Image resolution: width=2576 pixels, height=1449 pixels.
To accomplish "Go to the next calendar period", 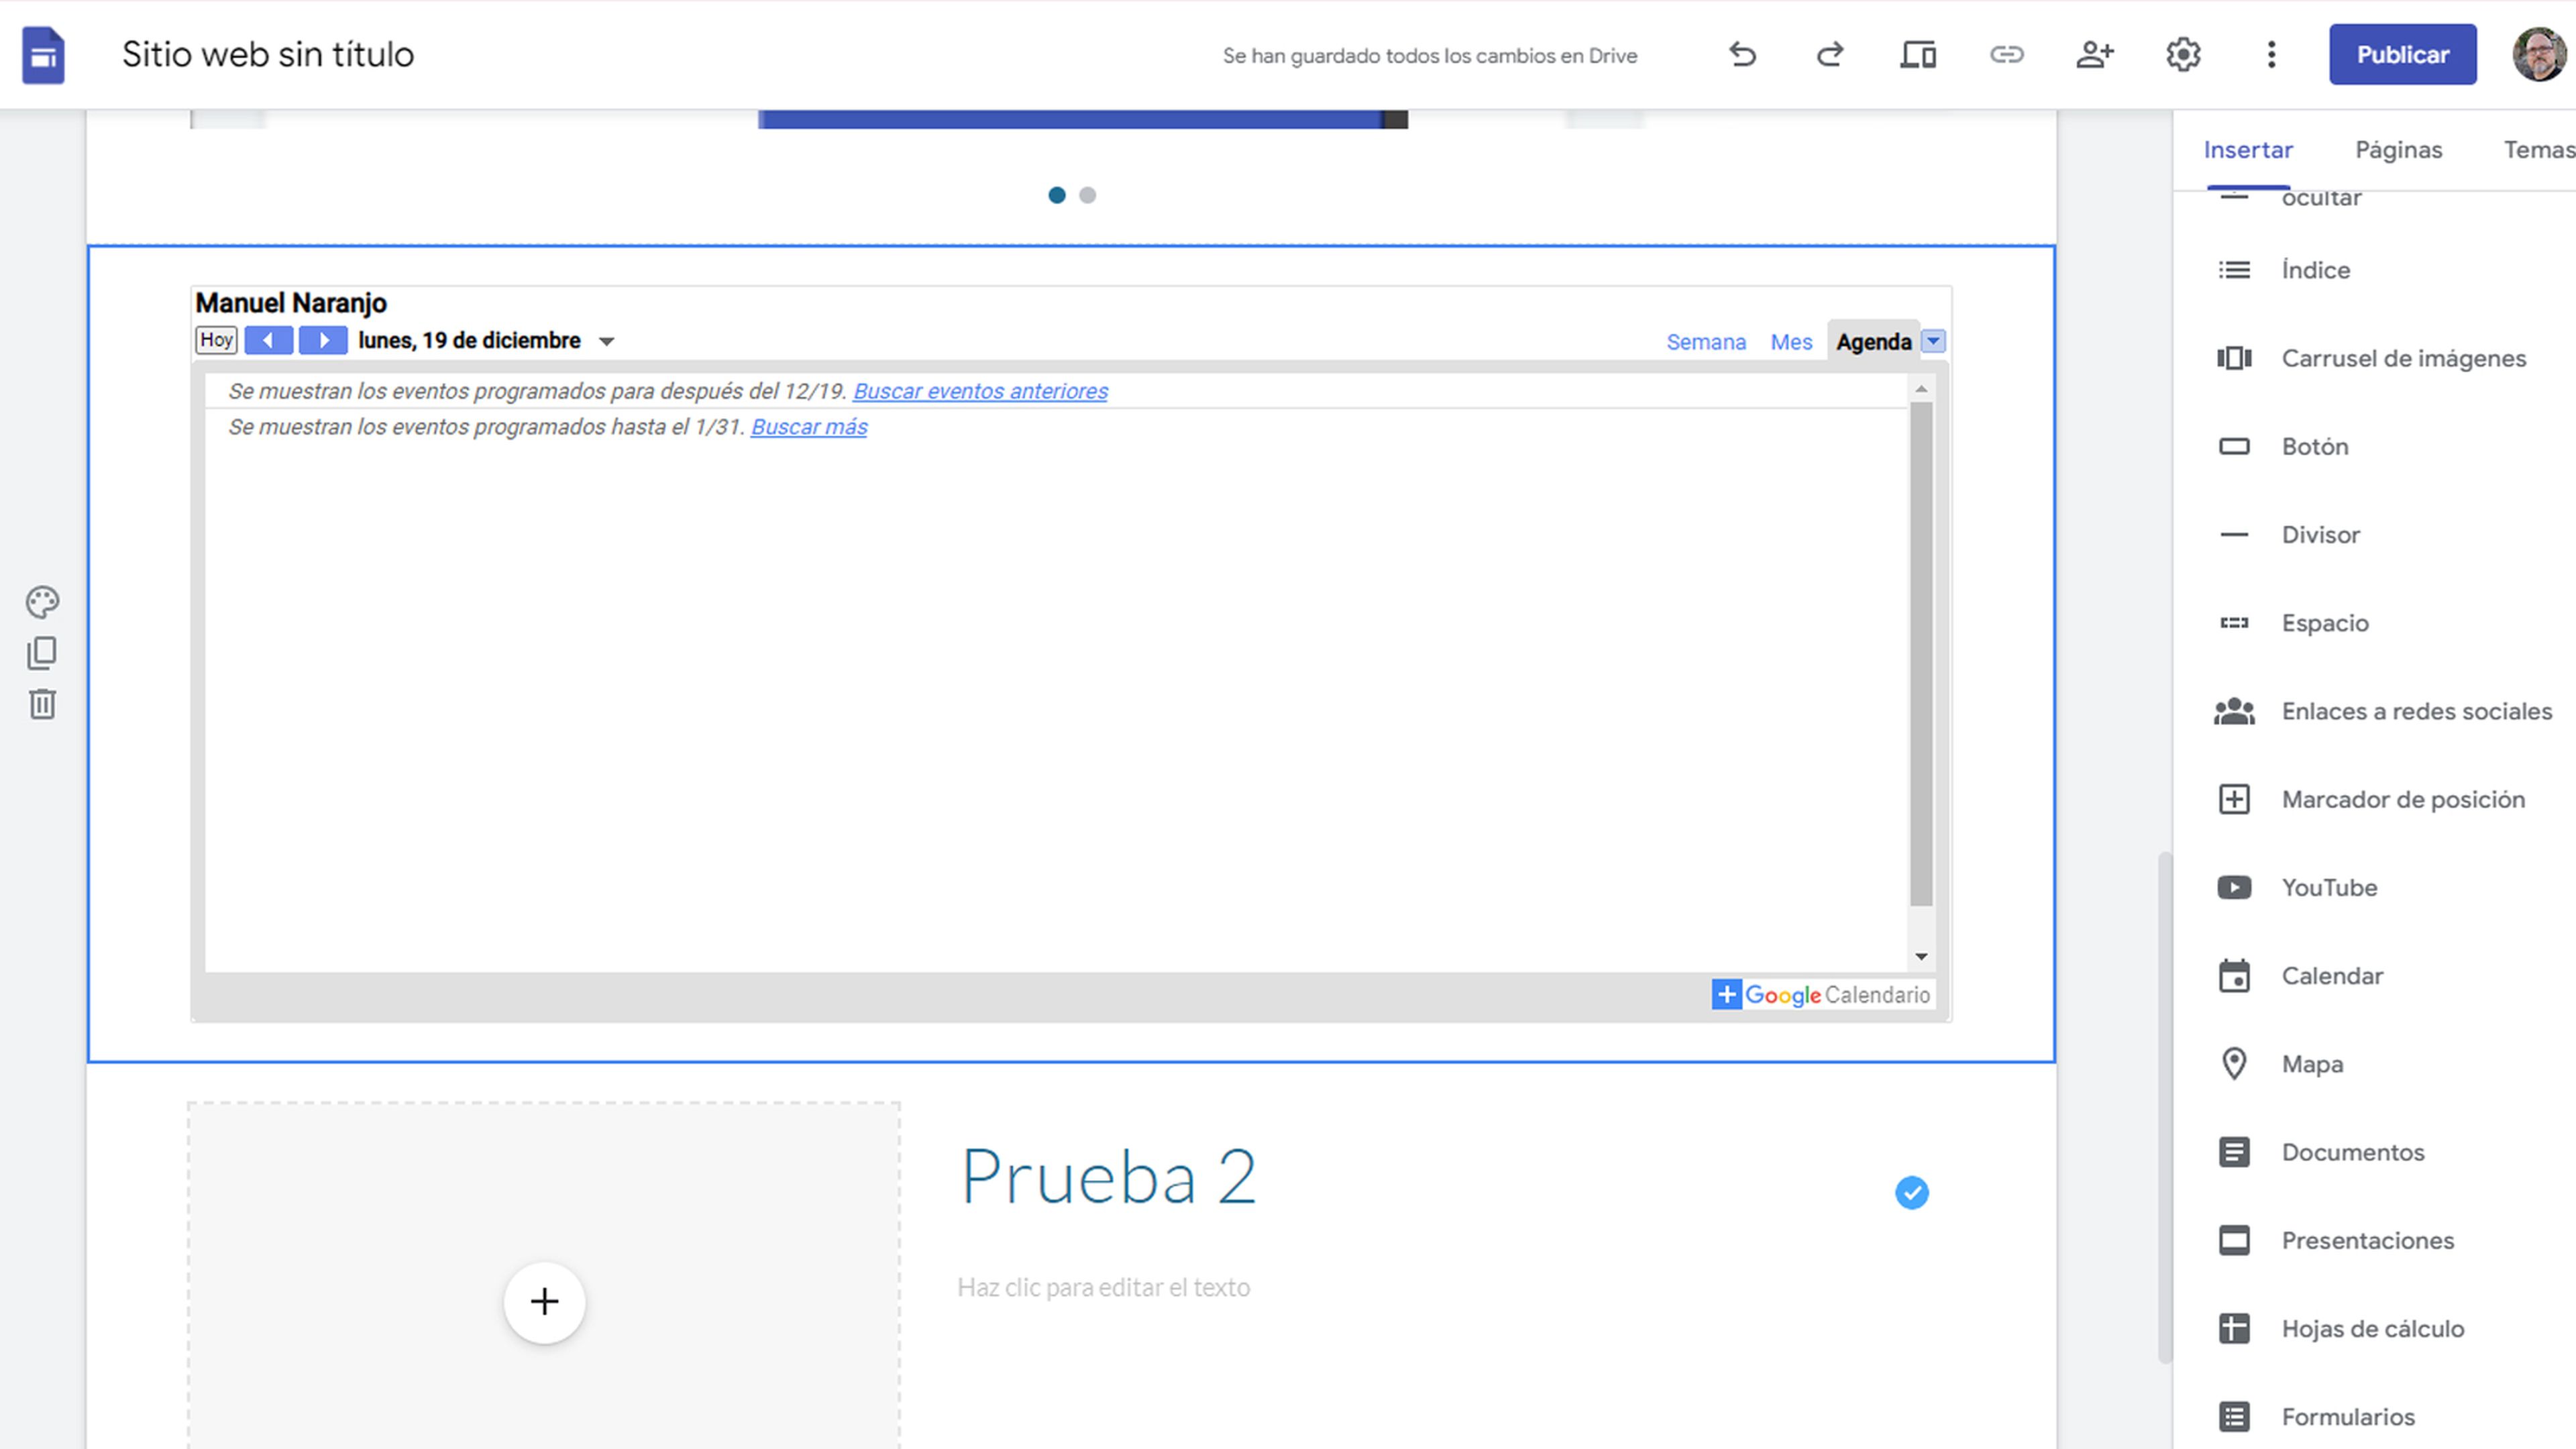I will click(323, 340).
